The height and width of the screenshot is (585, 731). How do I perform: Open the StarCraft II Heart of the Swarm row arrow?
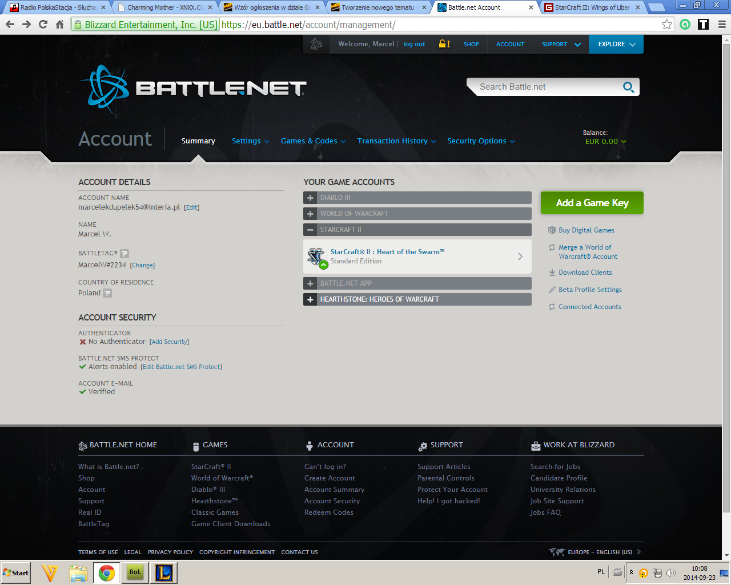[520, 257]
